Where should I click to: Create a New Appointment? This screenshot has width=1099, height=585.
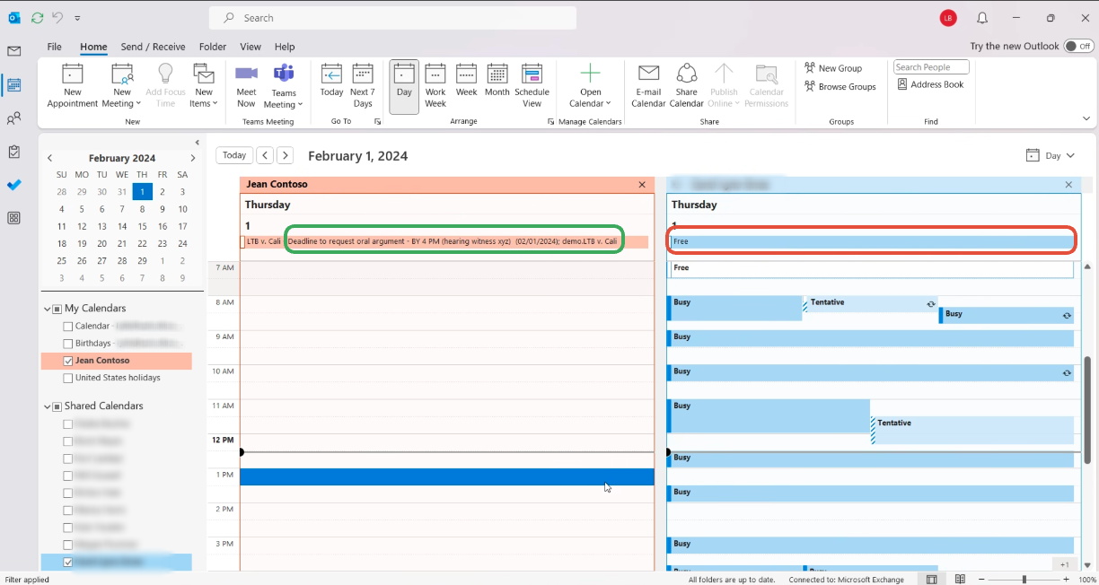(73, 86)
